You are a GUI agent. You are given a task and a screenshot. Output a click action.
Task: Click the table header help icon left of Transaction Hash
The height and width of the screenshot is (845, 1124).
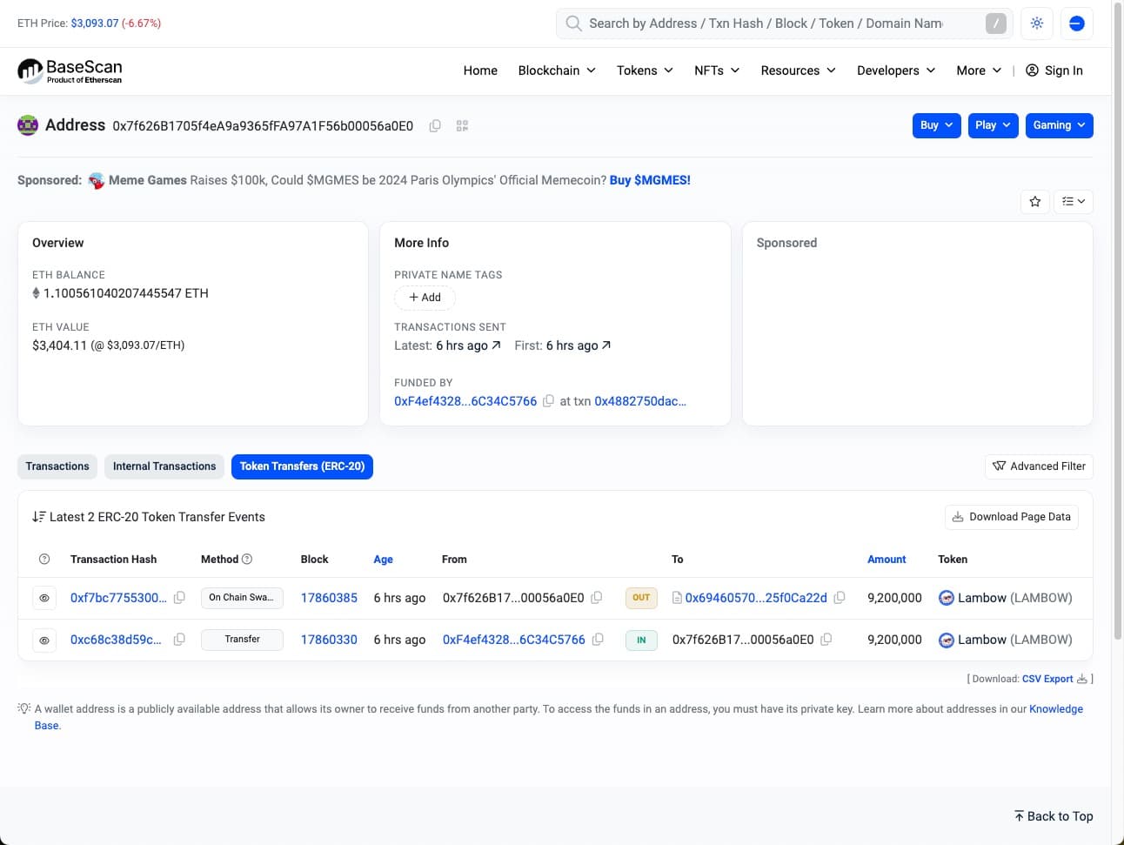[44, 560]
